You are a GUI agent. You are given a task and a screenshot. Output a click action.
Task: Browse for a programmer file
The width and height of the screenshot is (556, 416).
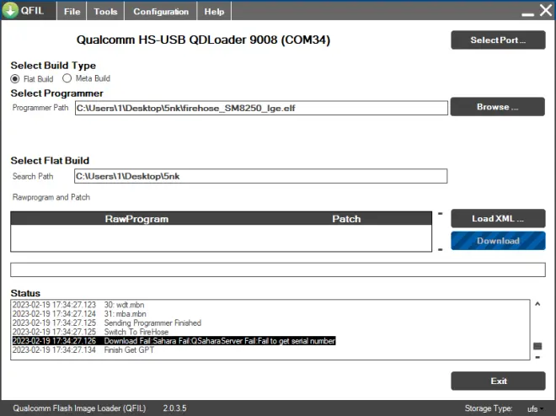point(497,107)
